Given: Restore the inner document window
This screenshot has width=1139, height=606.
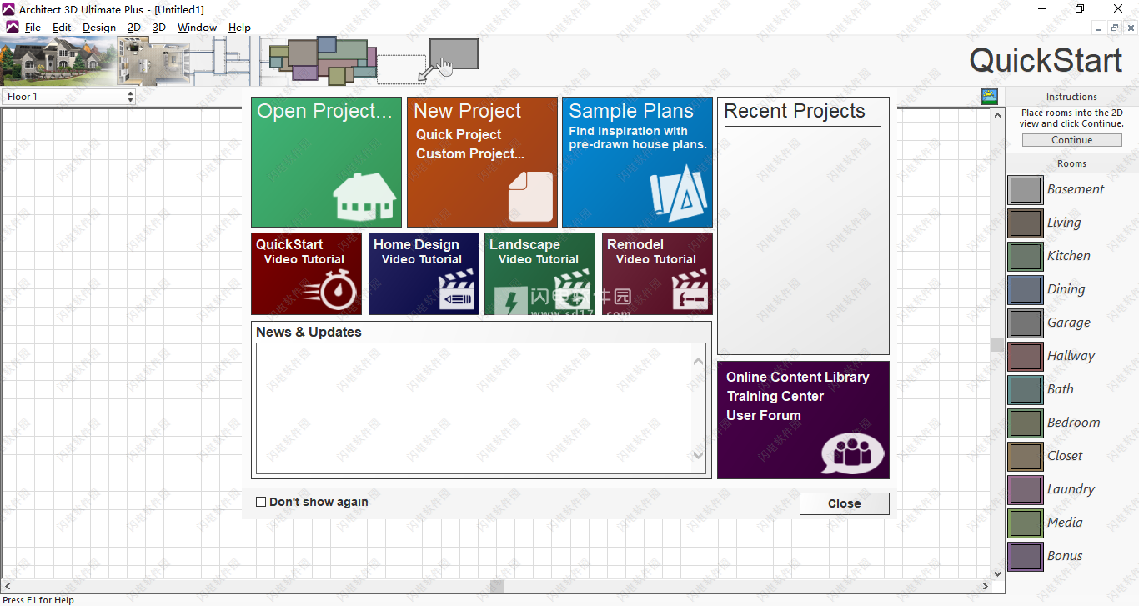Looking at the screenshot, I should click(x=1115, y=28).
